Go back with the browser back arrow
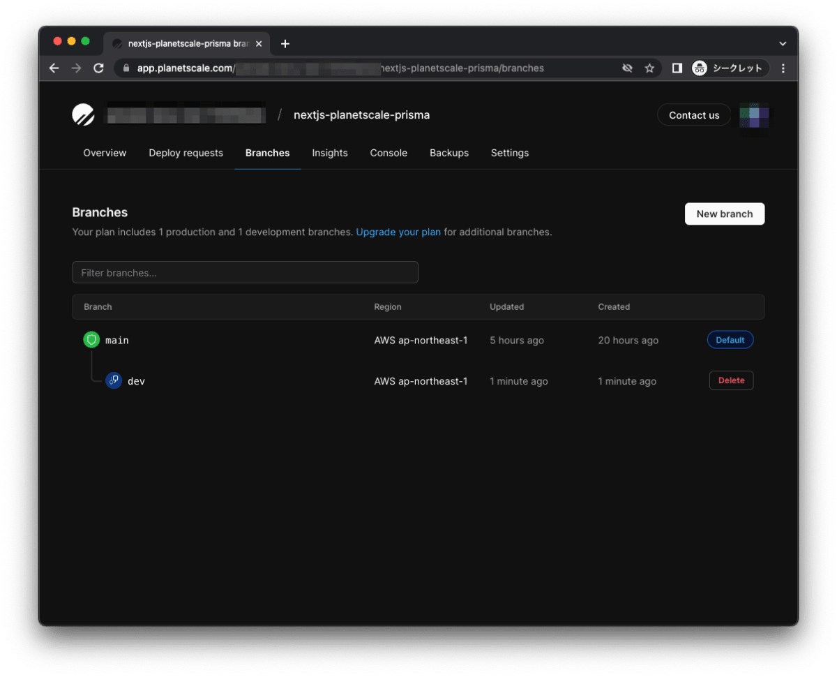 click(x=54, y=68)
